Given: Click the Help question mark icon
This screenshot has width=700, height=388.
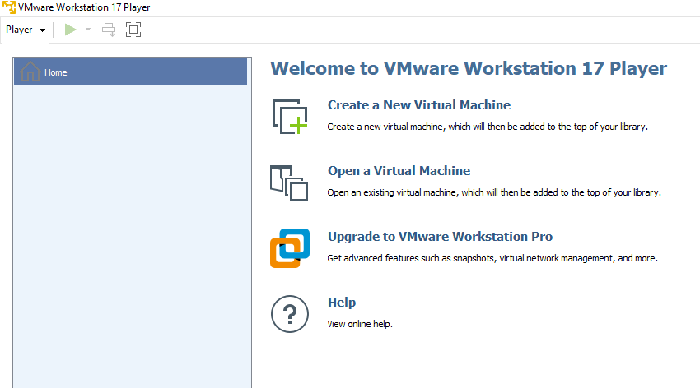Looking at the screenshot, I should (x=289, y=313).
